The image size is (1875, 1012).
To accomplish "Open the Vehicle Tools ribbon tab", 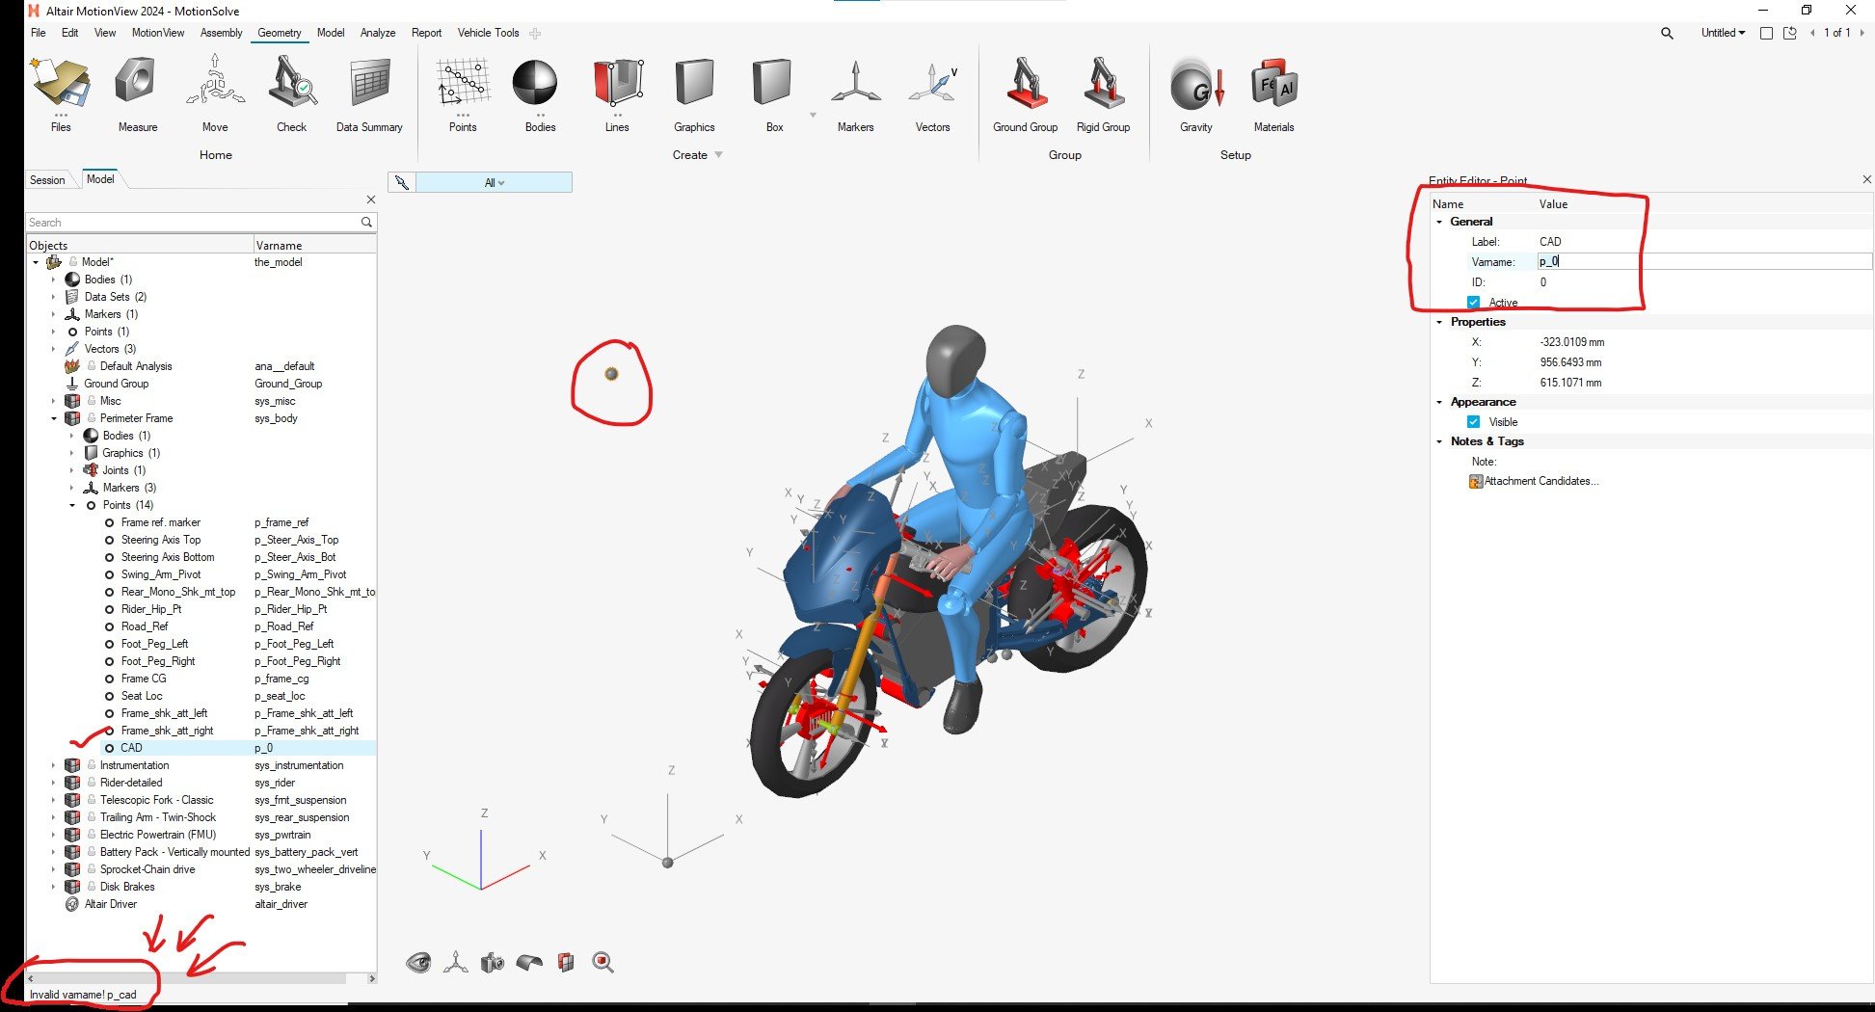I will pyautogui.click(x=488, y=33).
